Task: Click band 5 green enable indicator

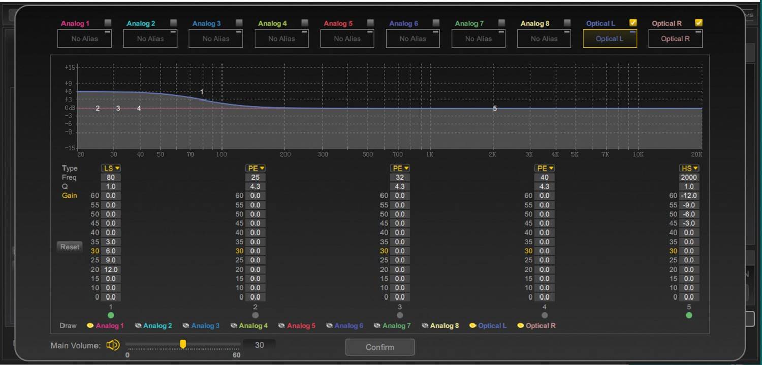Action: 689,315
